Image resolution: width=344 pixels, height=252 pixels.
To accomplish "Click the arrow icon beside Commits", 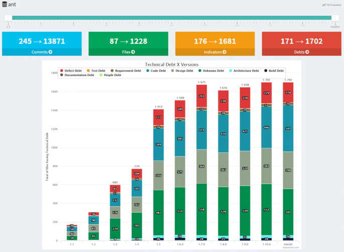I will click(x=51, y=52).
